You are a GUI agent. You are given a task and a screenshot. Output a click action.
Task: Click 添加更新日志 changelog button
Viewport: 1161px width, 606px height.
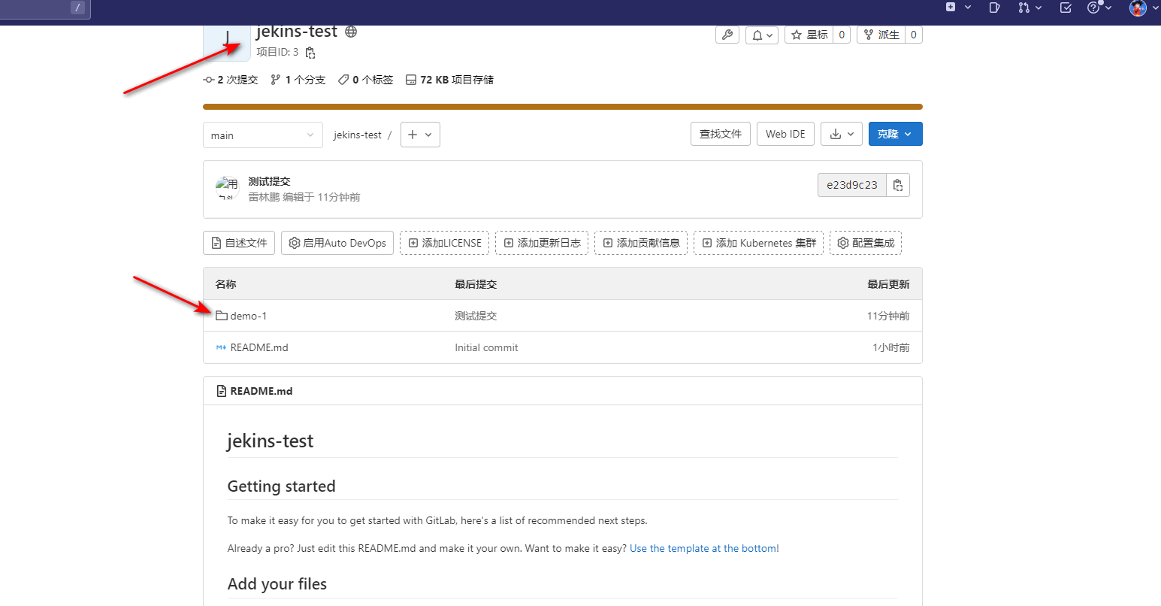point(542,243)
